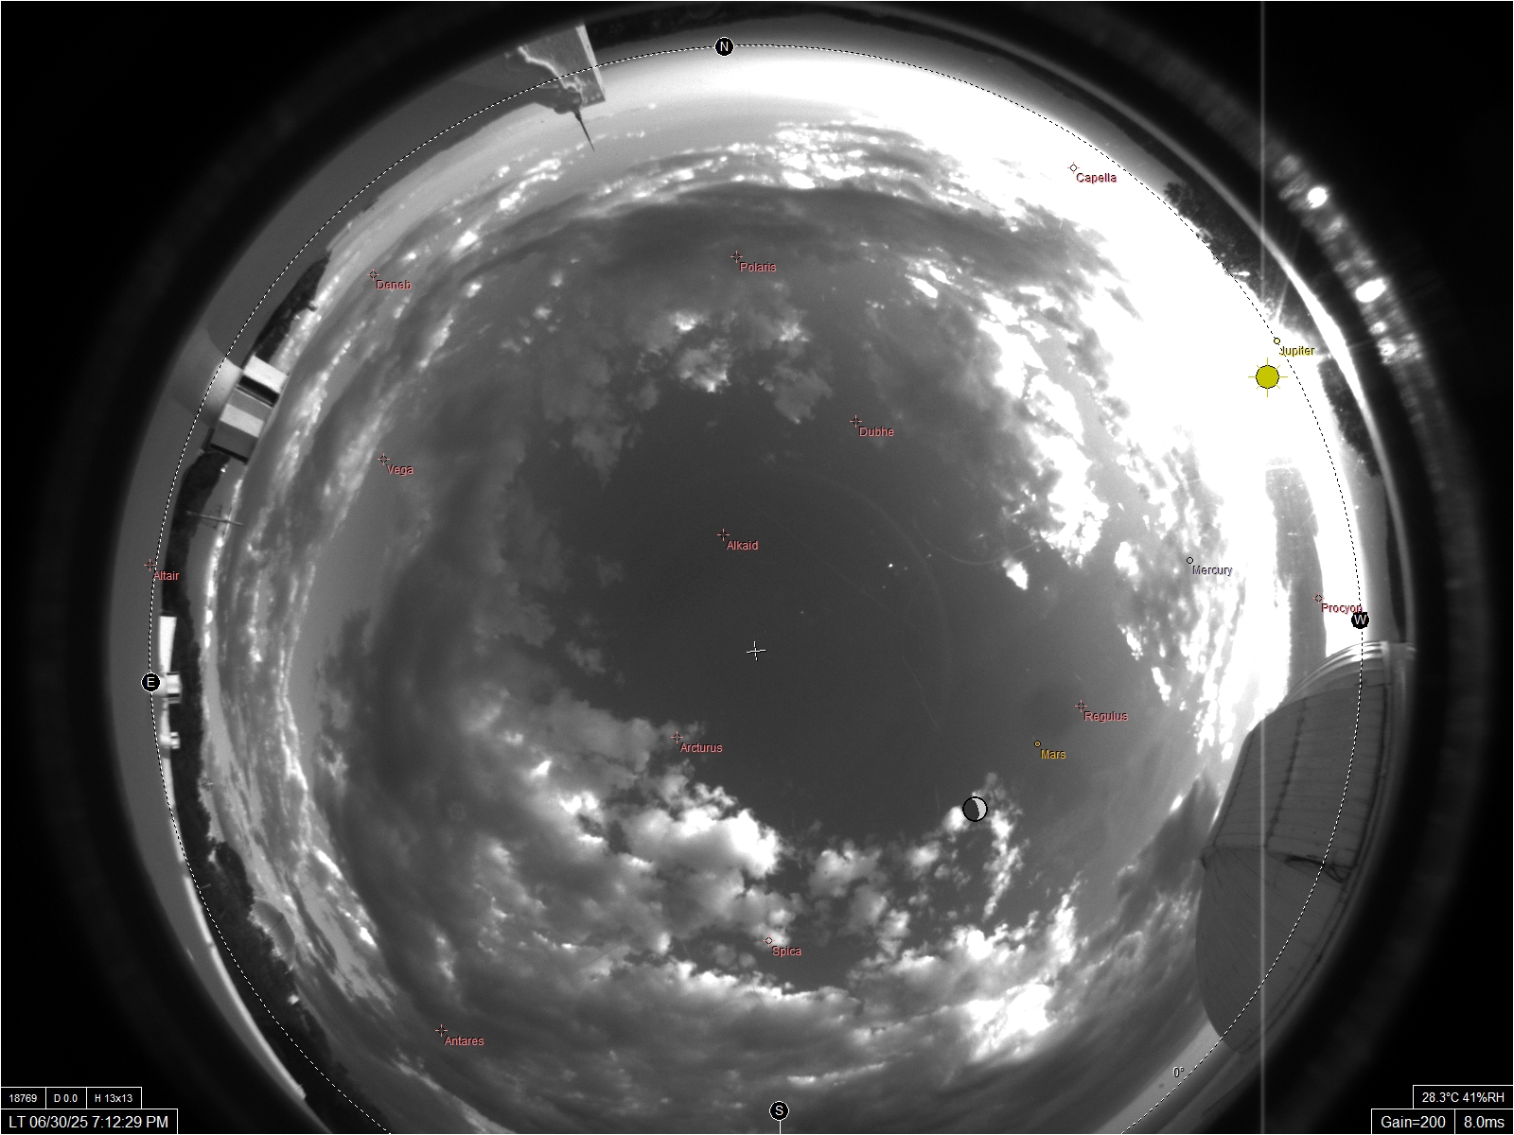Click the Regulus star marker
The image size is (1514, 1135).
(1081, 706)
